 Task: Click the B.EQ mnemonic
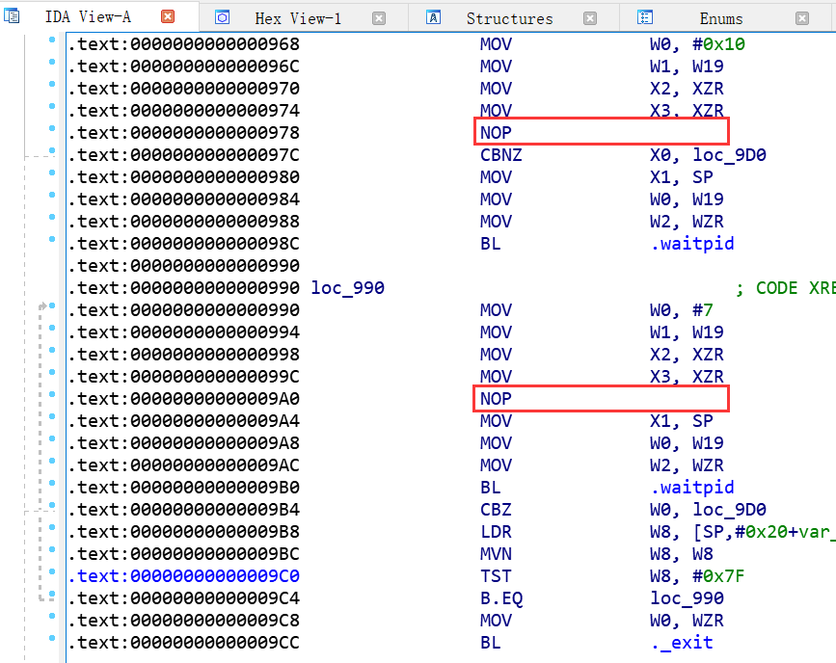pyautogui.click(x=501, y=598)
